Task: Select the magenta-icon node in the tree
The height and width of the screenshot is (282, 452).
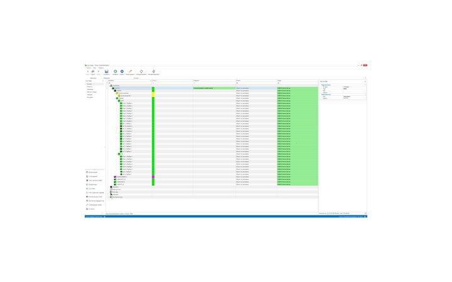Action: (115, 177)
